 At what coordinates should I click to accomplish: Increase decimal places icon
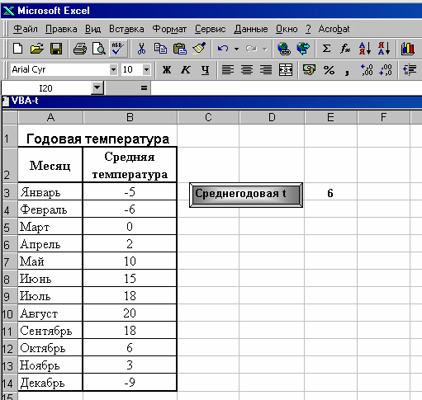click(367, 70)
